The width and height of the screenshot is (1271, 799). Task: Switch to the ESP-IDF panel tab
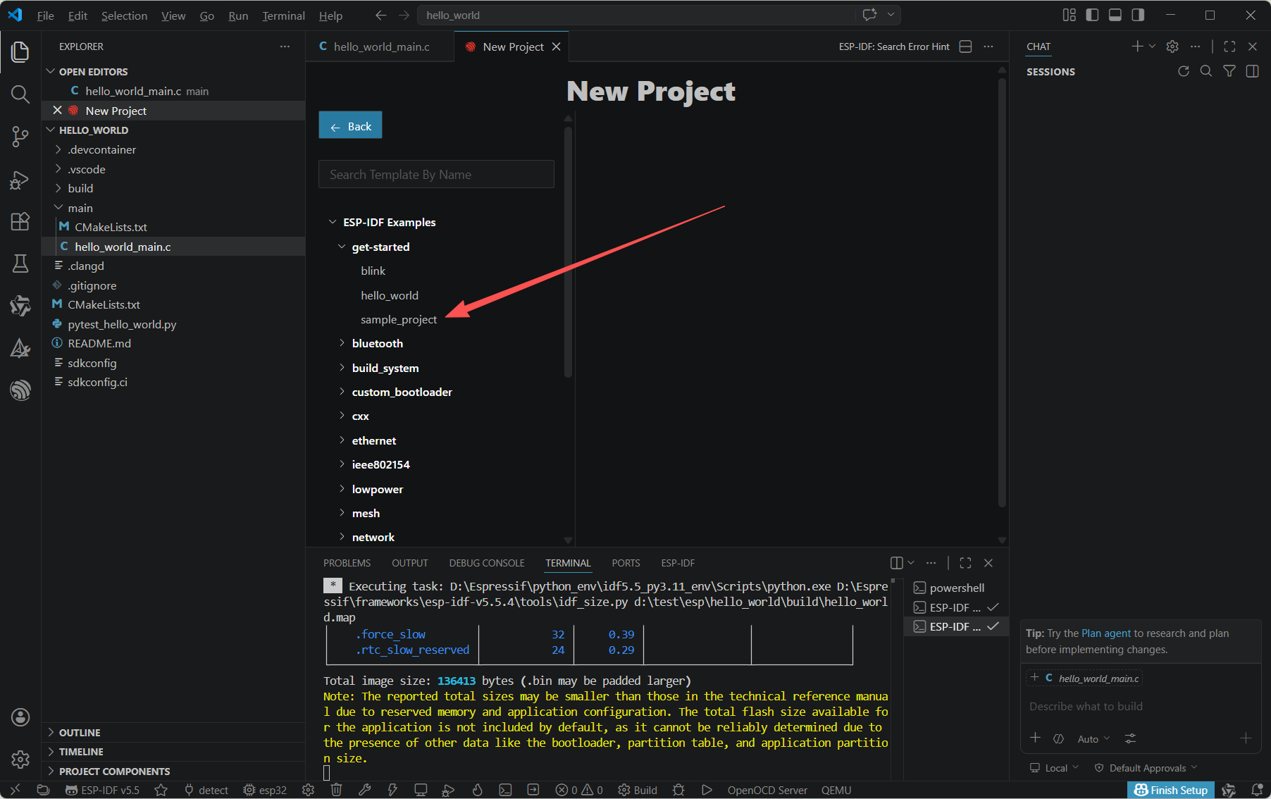click(x=678, y=563)
